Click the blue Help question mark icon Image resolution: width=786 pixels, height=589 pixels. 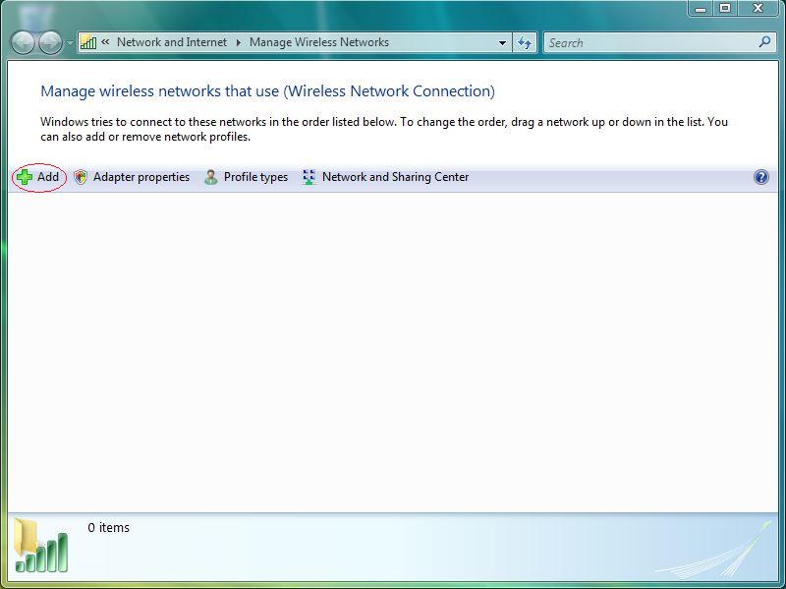pos(760,177)
